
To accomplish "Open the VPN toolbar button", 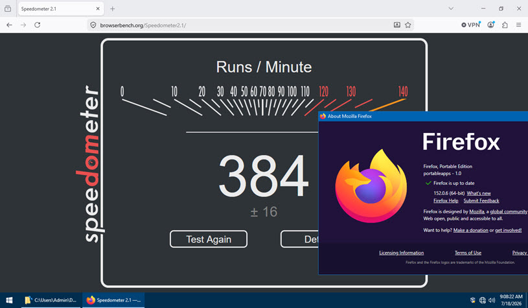I will click(471, 25).
